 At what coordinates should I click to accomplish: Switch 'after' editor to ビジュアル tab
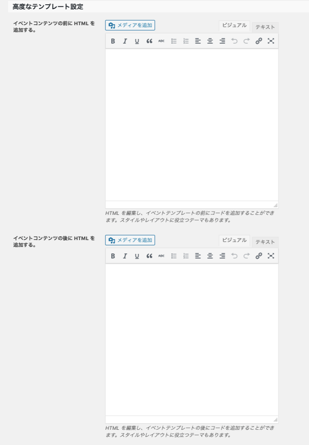point(234,241)
